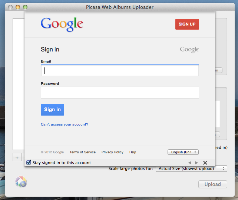
Task: Click the colorful Google logo
Action: pyautogui.click(x=62, y=24)
